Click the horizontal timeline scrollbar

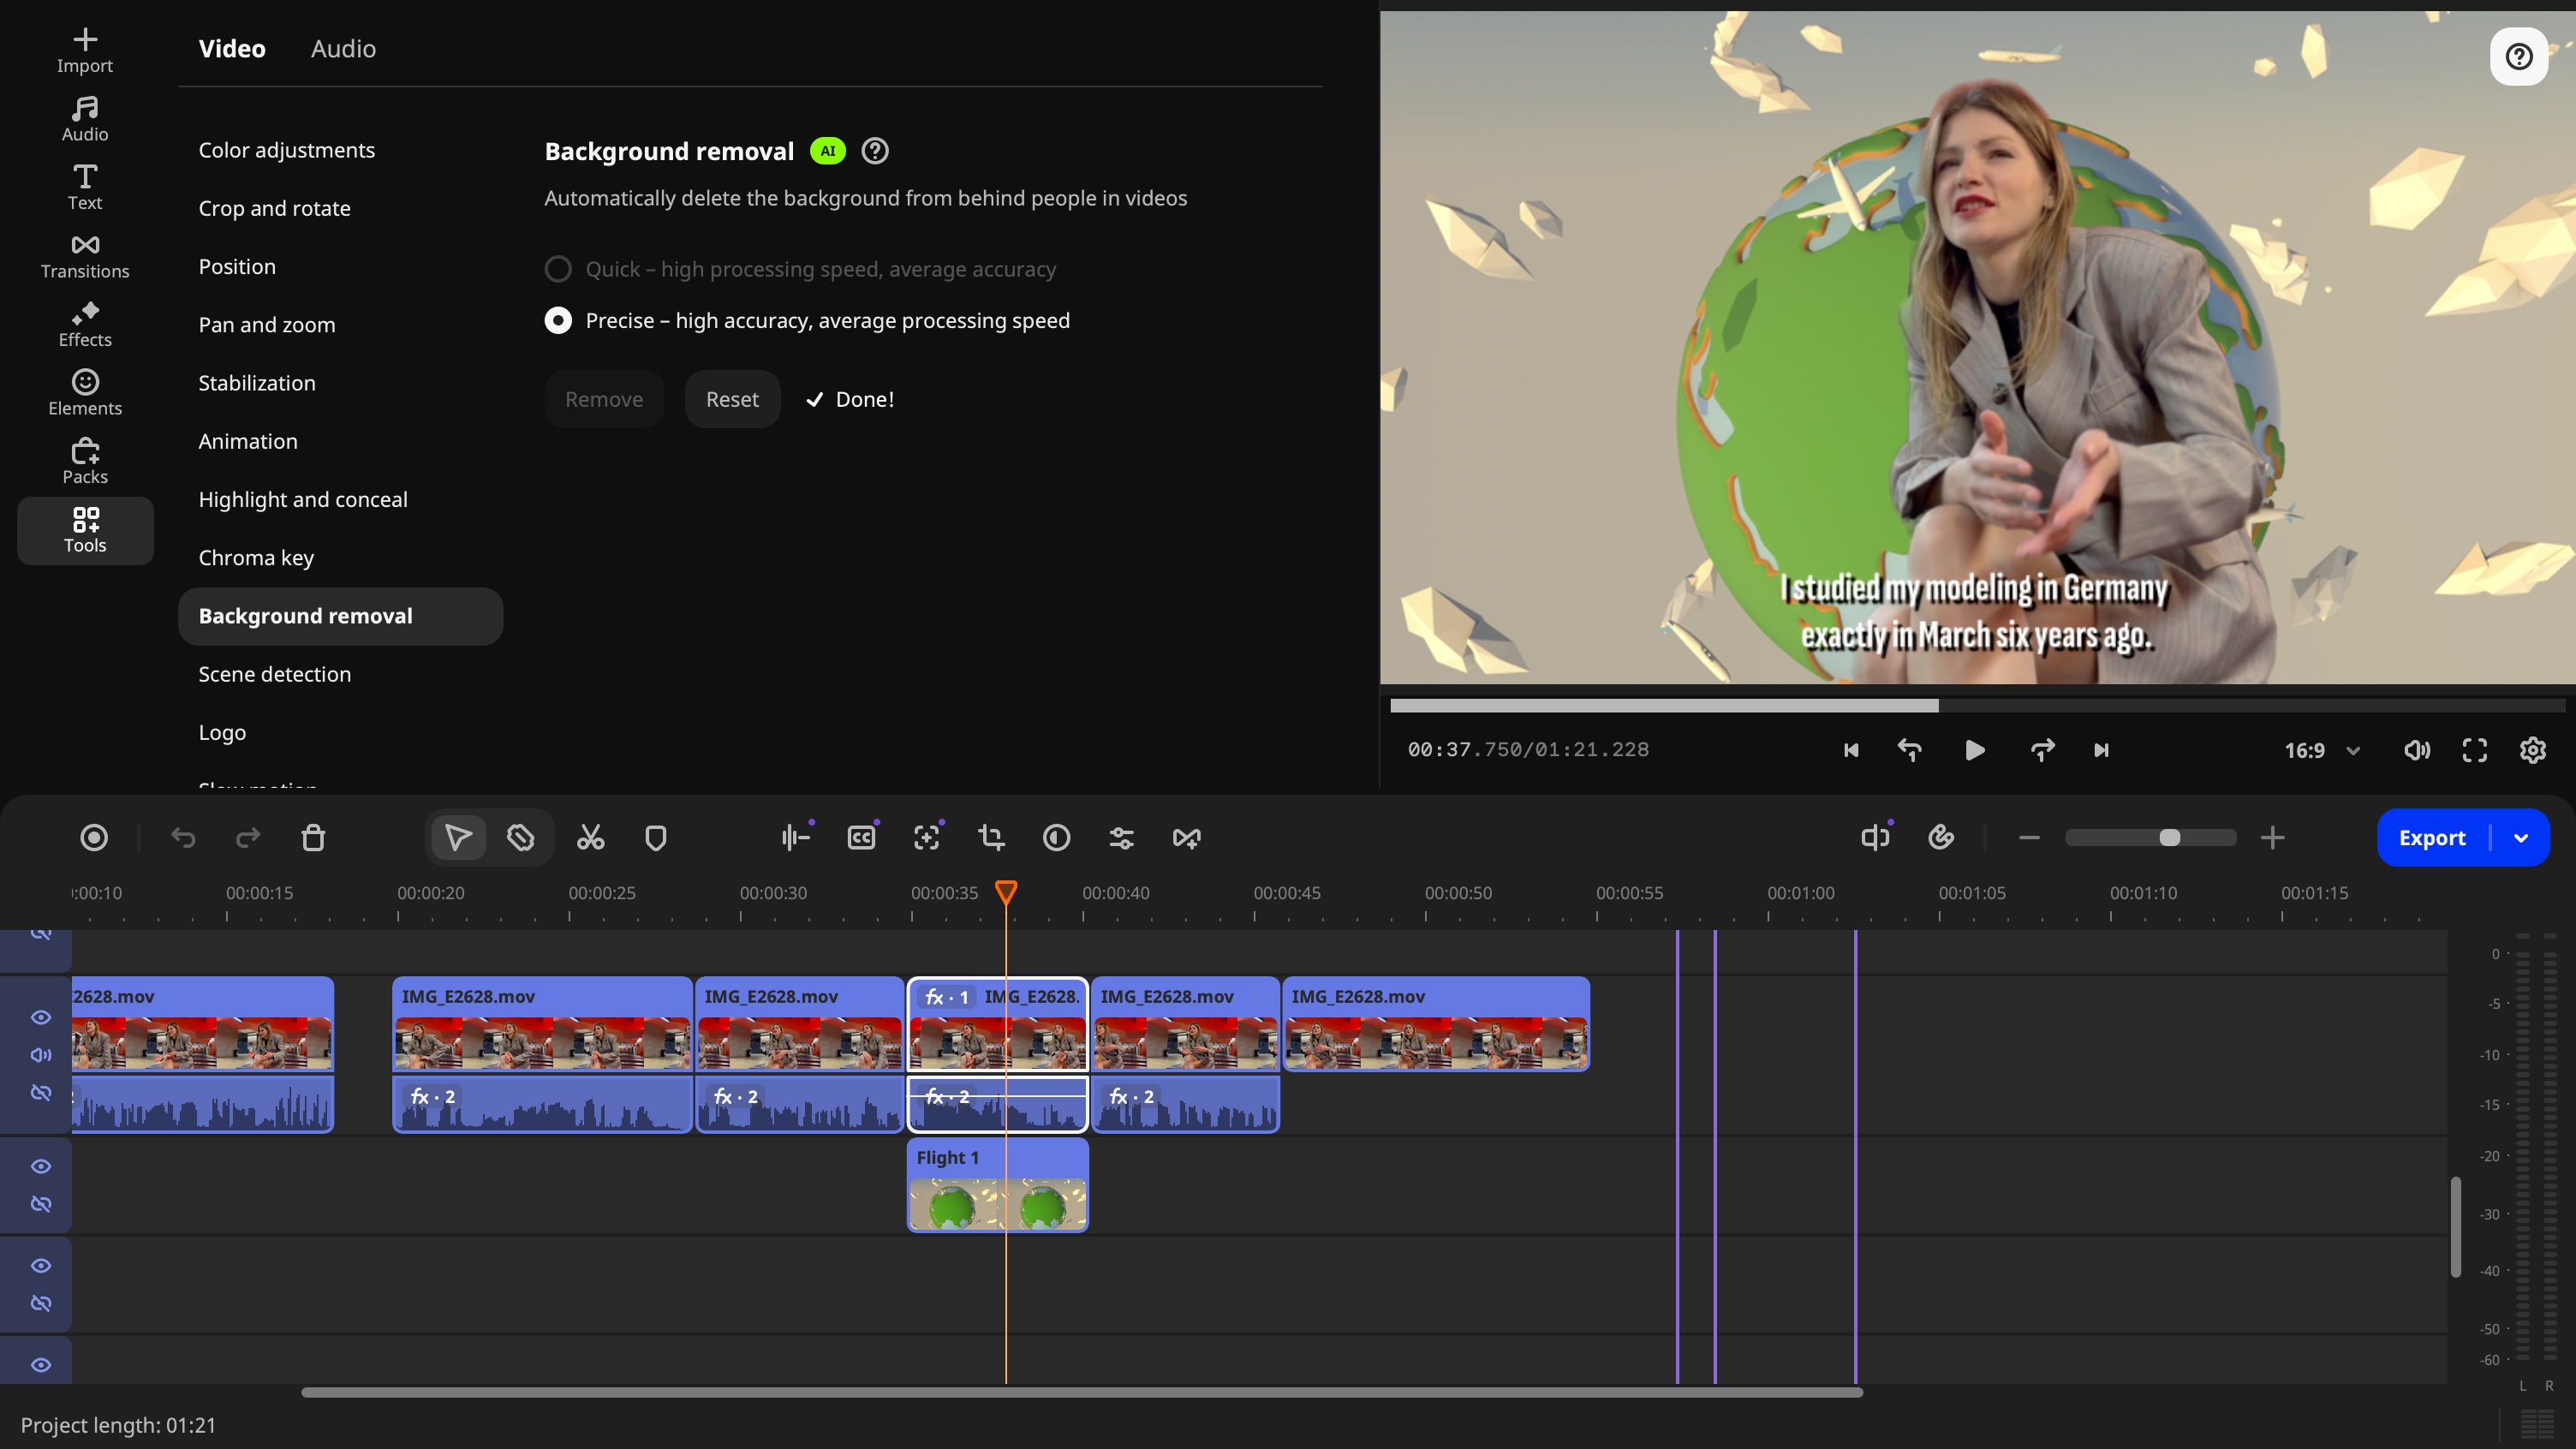[1082, 1392]
